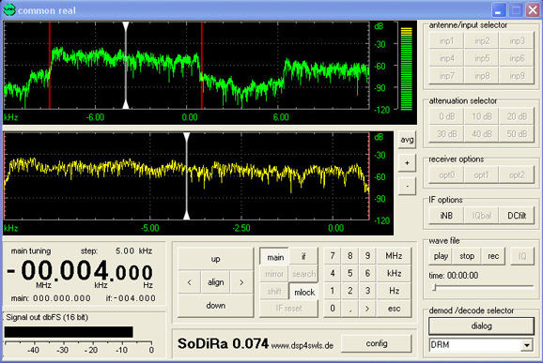Toggle the iNB noise blanker option
This screenshot has width=543, height=363.
click(446, 216)
